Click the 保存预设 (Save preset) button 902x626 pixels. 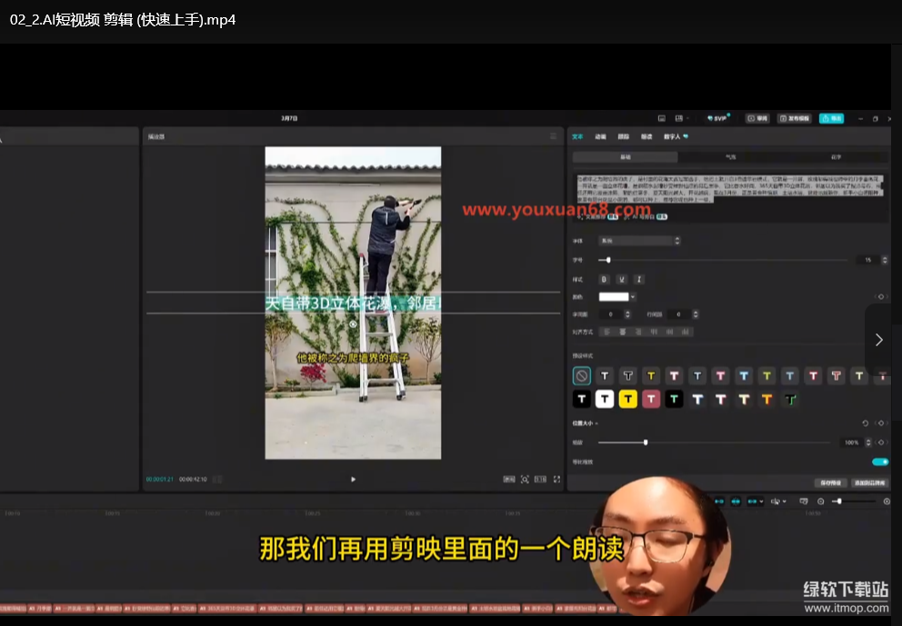(829, 482)
